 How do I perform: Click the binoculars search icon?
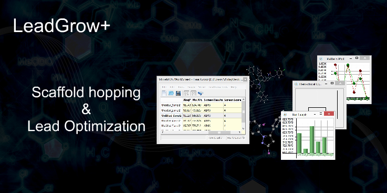[x=201, y=94]
